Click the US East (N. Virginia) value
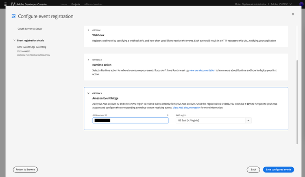The height and width of the screenshot is (177, 305). [189, 120]
